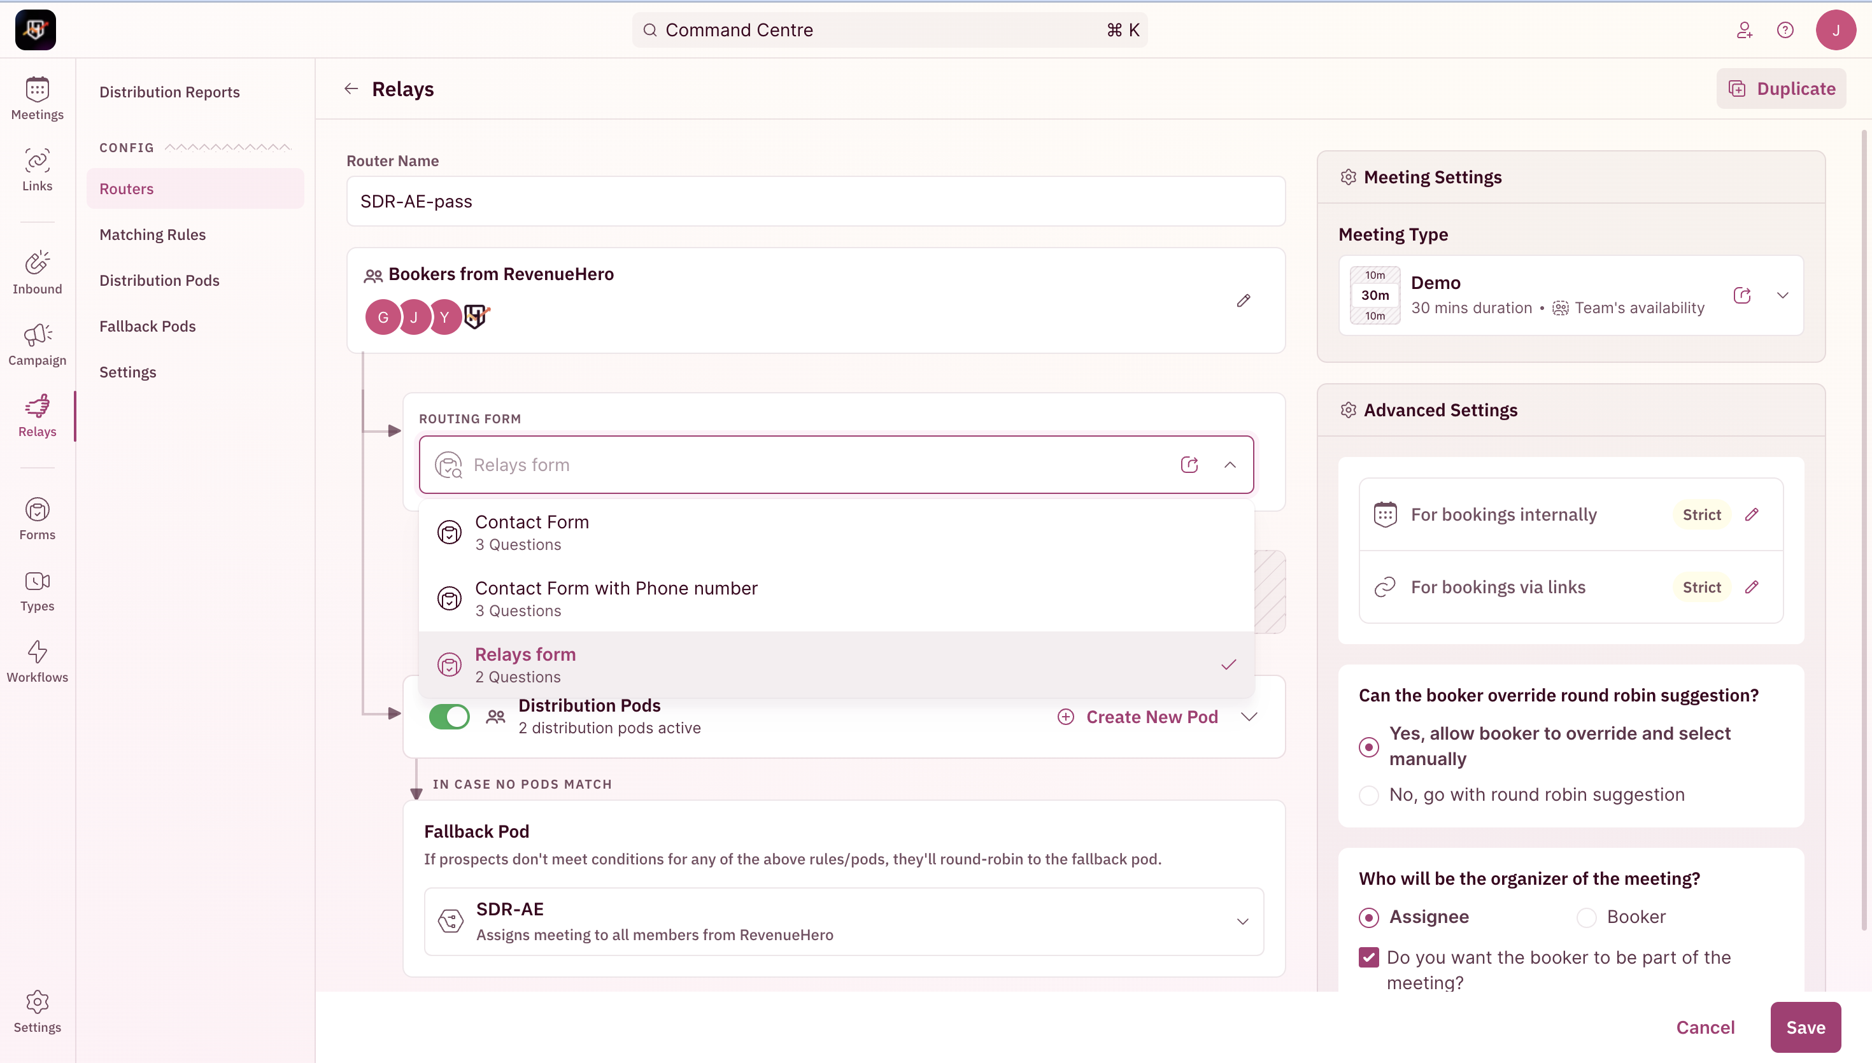The image size is (1872, 1063).
Task: Save the router configuration
Action: tap(1806, 1028)
